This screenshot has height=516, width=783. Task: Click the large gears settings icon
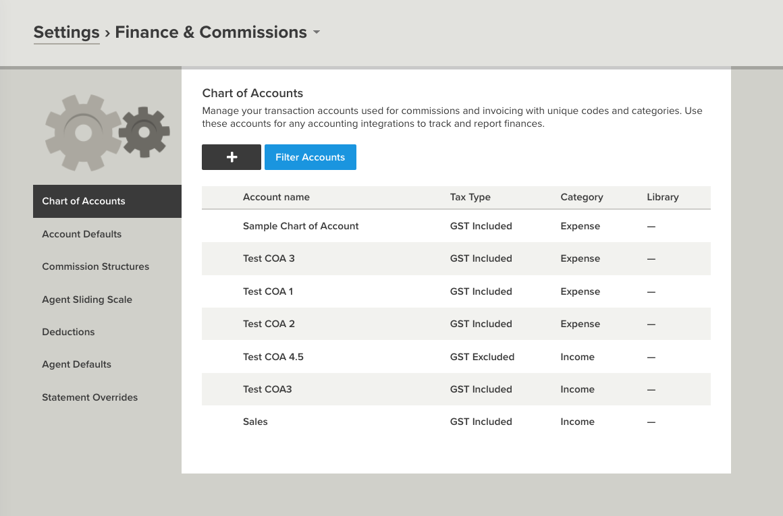click(x=107, y=132)
